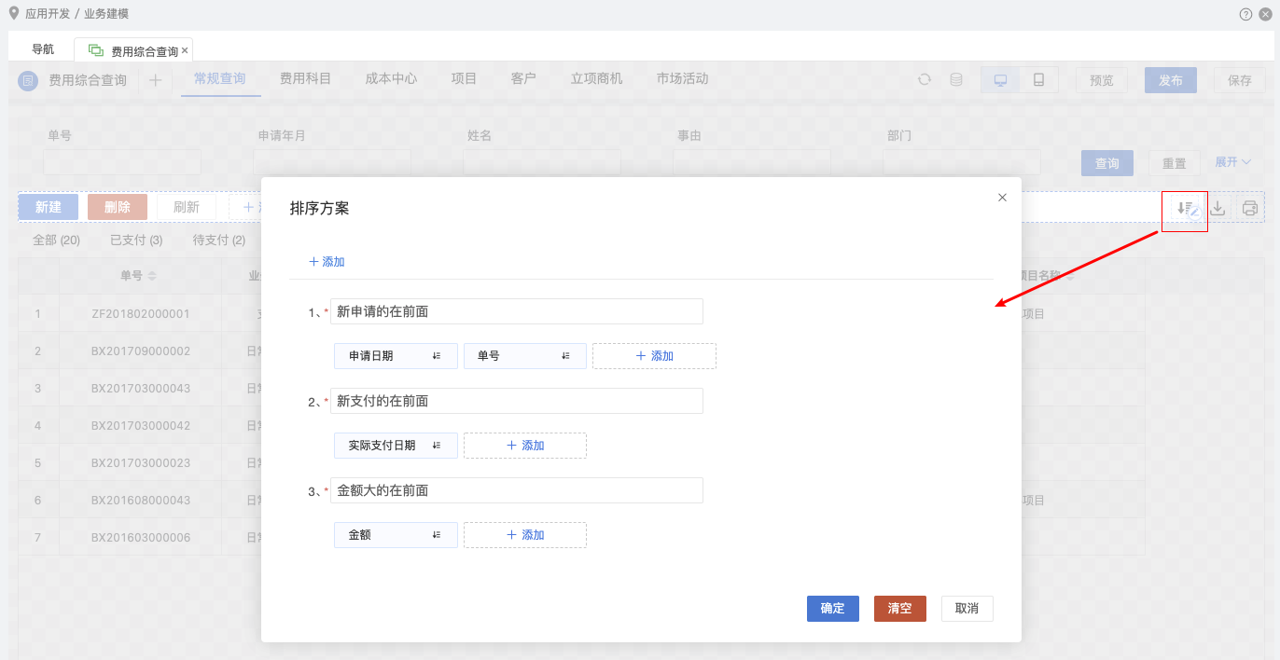Click the 取消 button
The image size is (1280, 660).
(x=967, y=609)
